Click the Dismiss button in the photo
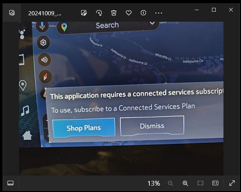Viewport: 241px width, 192px height. 152,126
